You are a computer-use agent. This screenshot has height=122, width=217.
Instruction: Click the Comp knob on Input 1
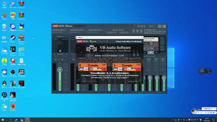[57, 59]
